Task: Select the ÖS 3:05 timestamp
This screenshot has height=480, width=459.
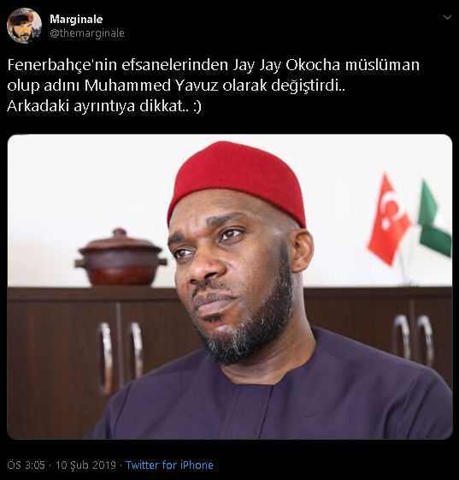Action: (26, 465)
